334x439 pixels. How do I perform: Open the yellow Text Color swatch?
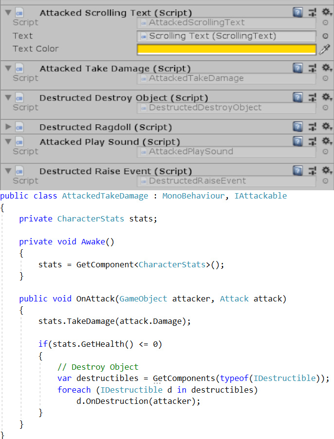(x=227, y=49)
